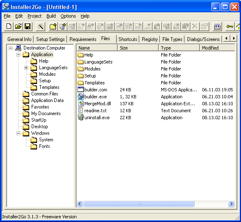Expand the LanguageSets tree node

pos(26,68)
